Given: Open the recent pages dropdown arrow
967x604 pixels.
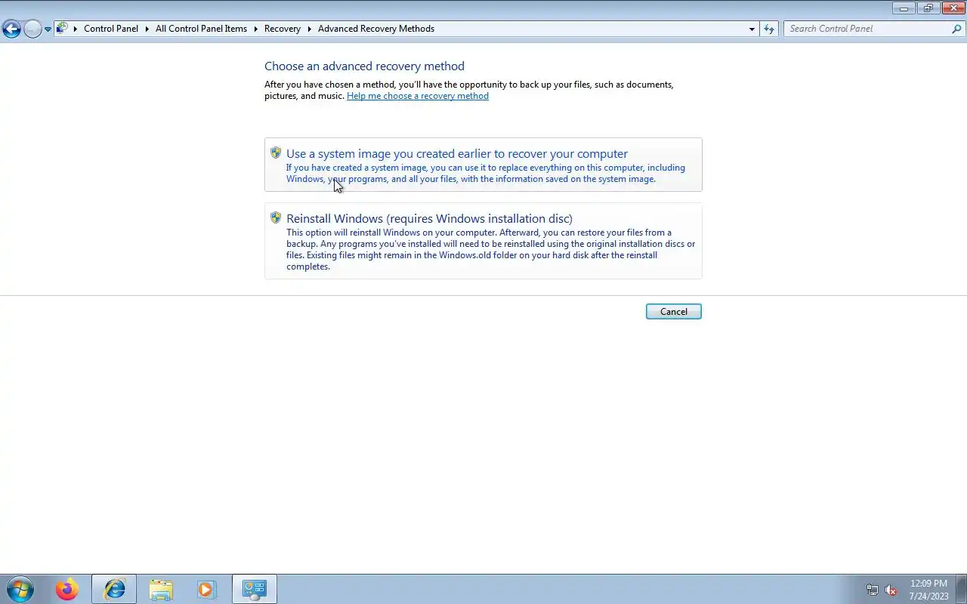Looking at the screenshot, I should tap(48, 29).
